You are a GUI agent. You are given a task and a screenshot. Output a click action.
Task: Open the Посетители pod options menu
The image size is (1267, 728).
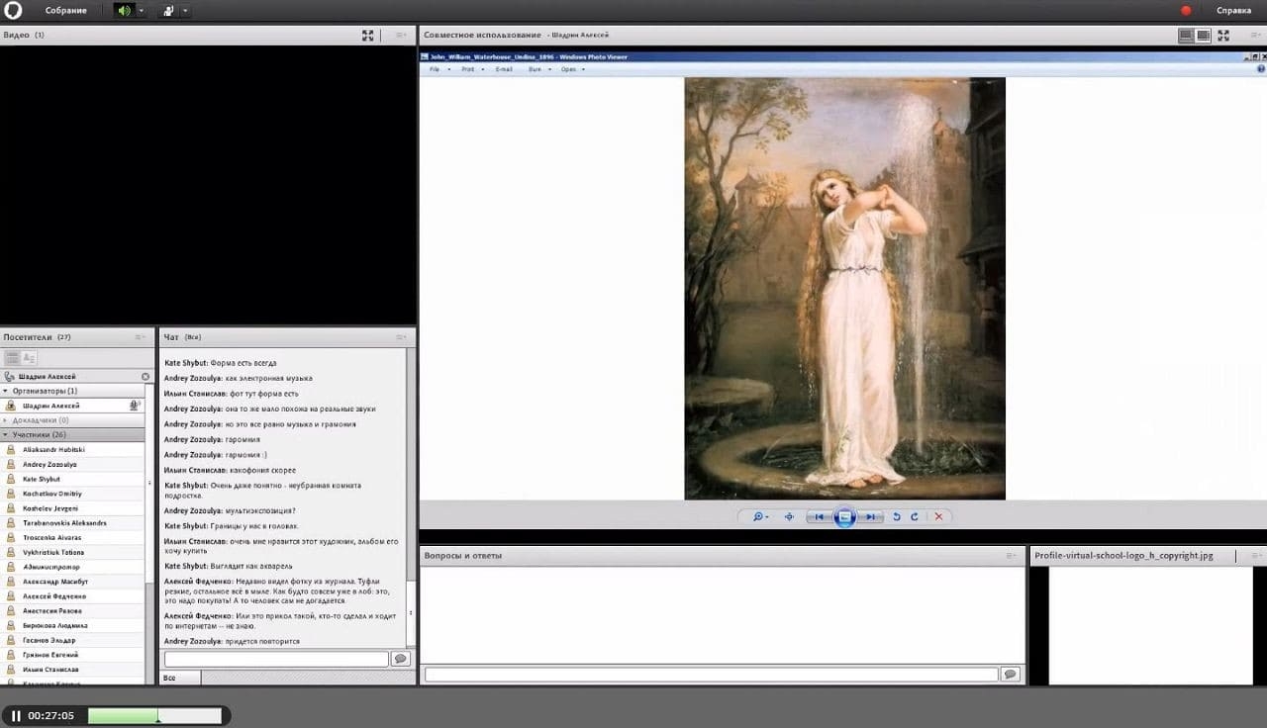(140, 337)
